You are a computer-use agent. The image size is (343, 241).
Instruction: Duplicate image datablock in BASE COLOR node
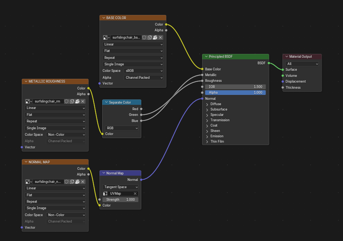pyautogui.click(x=150, y=37)
